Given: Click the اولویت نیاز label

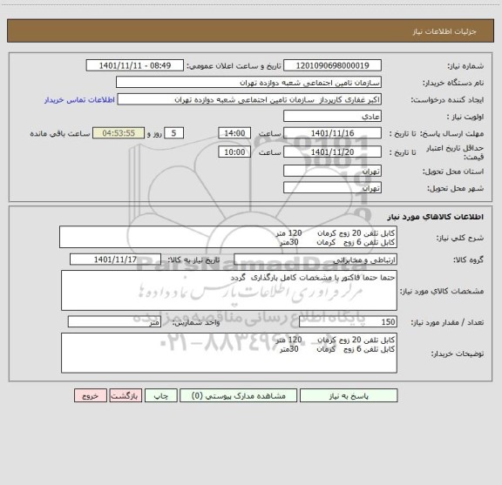Looking at the screenshot, I should coord(465,117).
